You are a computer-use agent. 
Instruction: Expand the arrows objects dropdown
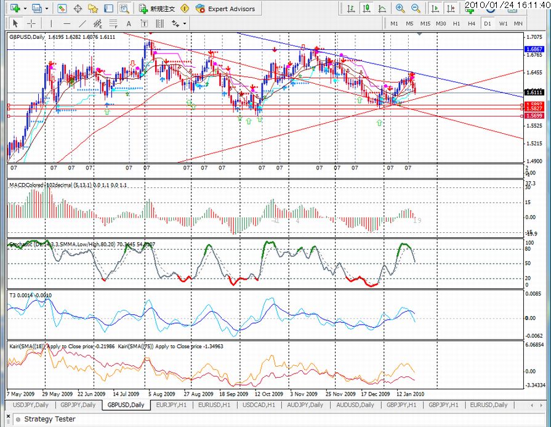[184, 23]
